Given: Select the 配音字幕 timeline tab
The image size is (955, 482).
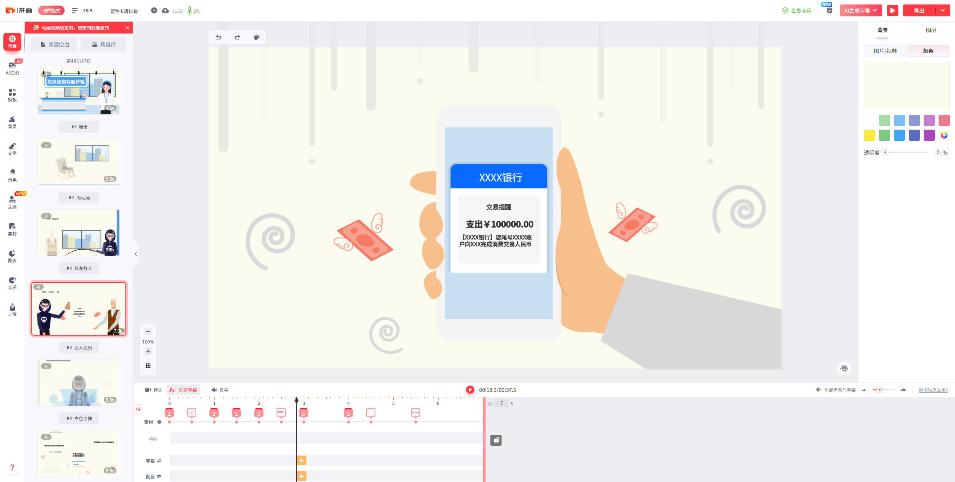Looking at the screenshot, I should click(x=184, y=390).
